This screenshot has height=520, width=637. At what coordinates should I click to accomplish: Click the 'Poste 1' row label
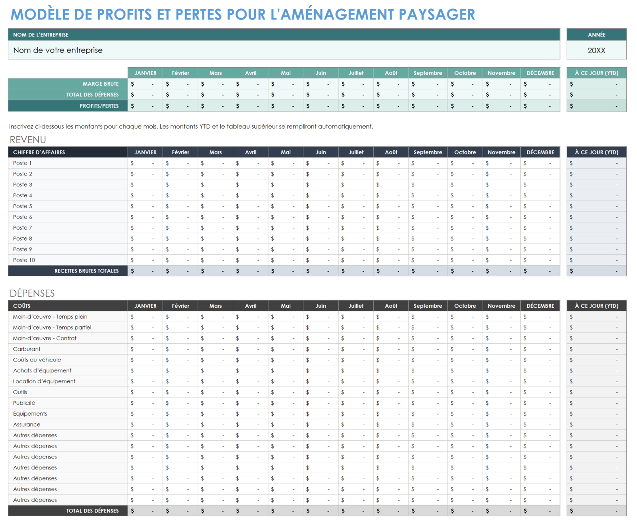22,163
